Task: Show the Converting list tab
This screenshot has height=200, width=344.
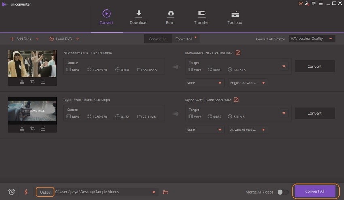Action: (157, 39)
